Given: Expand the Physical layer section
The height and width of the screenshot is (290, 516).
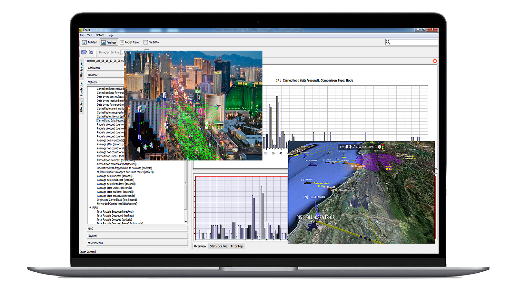Looking at the screenshot, I should 137,236.
